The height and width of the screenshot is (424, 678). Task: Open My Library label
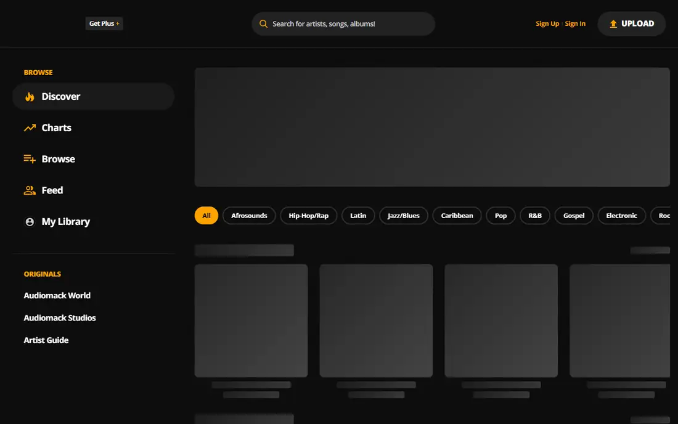click(66, 222)
